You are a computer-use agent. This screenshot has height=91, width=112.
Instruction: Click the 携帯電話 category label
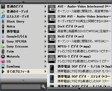point(13,31)
